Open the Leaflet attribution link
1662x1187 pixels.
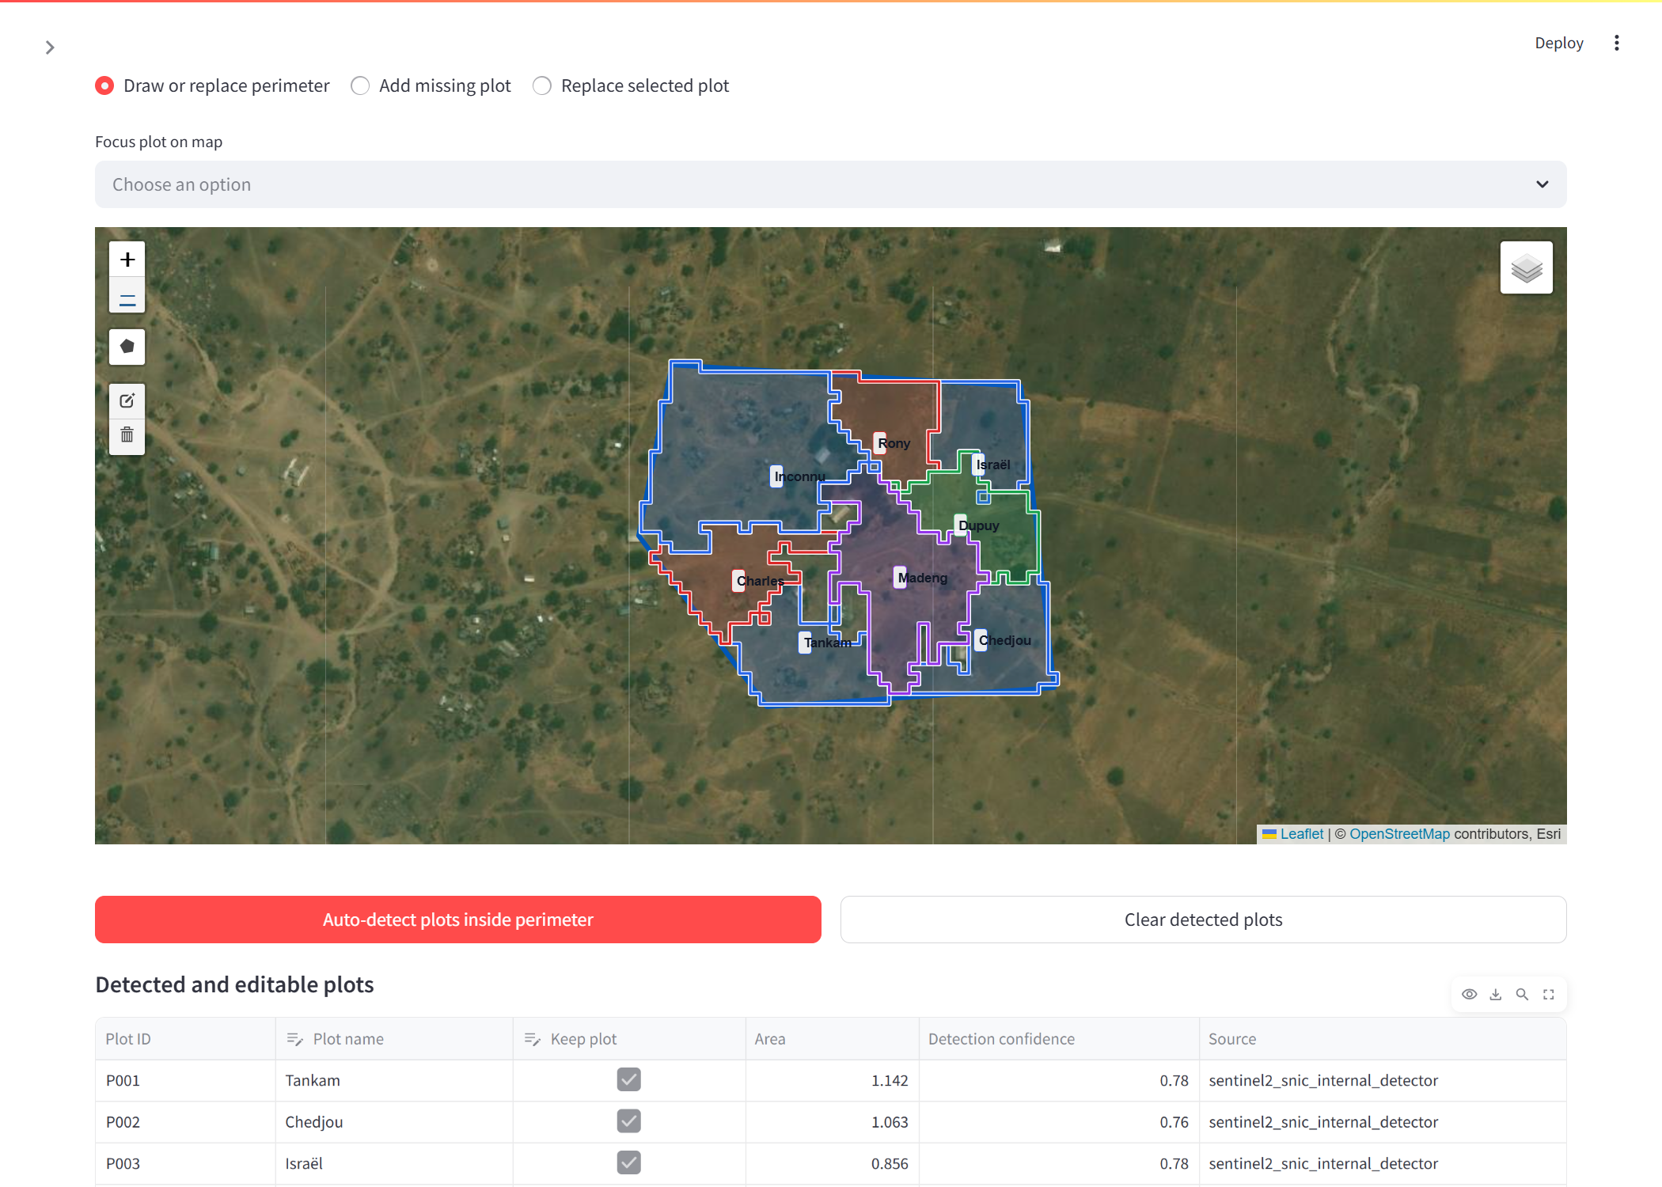tap(1301, 833)
